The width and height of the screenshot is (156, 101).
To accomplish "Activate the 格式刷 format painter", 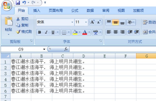I will [x=24, y=32].
